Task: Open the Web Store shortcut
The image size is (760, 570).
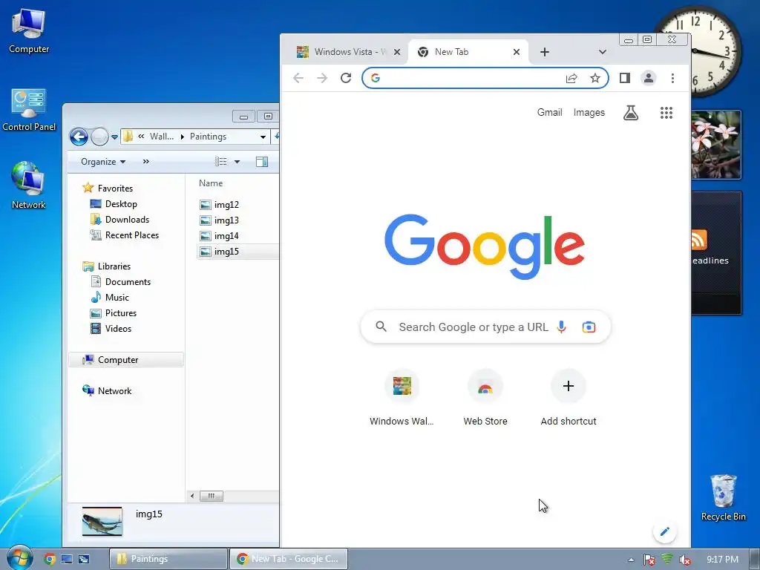Action: (485, 398)
